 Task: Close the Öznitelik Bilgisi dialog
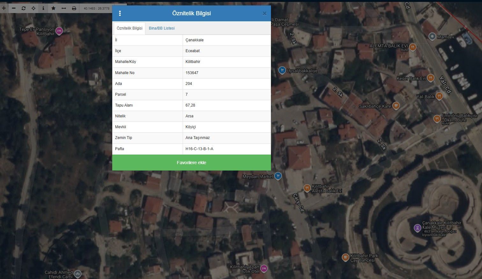point(264,13)
